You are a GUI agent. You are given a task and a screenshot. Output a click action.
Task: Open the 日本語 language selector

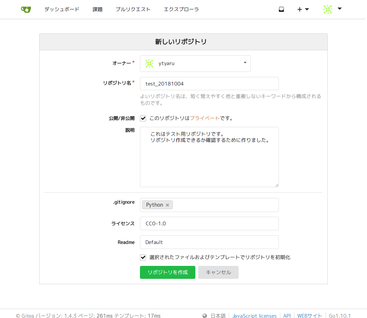(x=218, y=315)
